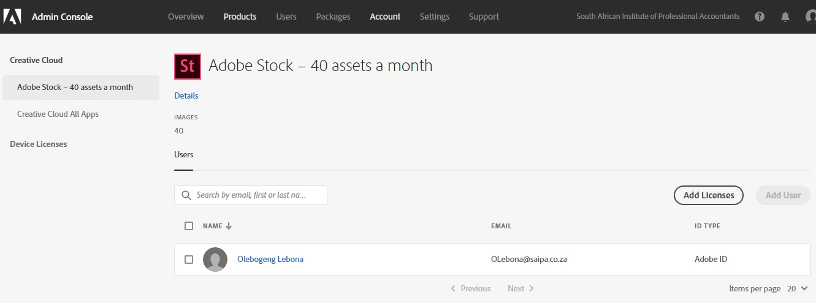This screenshot has height=303, width=816.
Task: Click the images count value 40
Action: [x=179, y=131]
